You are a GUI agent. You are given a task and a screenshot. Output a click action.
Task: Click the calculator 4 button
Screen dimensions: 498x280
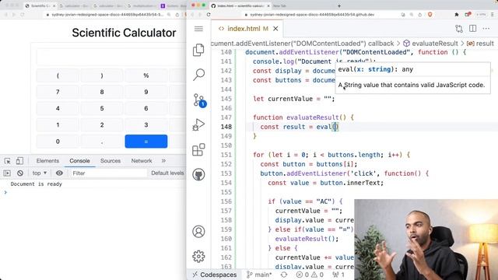pos(58,109)
